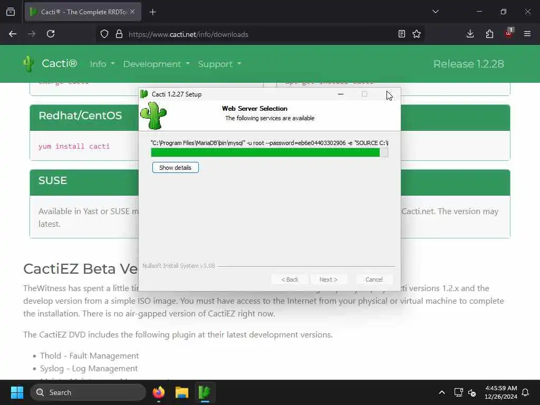This screenshot has height=405, width=540.
Task: Expand the Development dropdown menu
Action: [156, 64]
